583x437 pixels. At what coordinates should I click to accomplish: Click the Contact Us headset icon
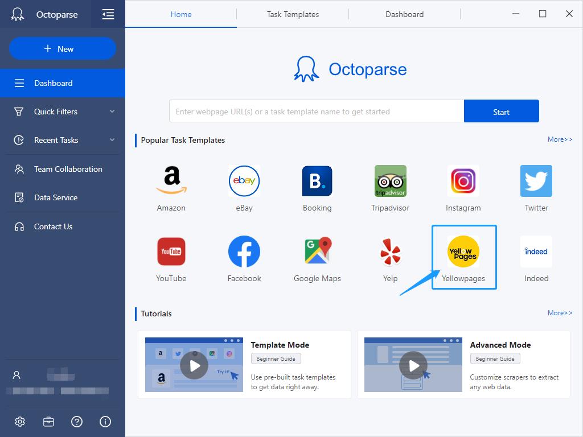[19, 226]
